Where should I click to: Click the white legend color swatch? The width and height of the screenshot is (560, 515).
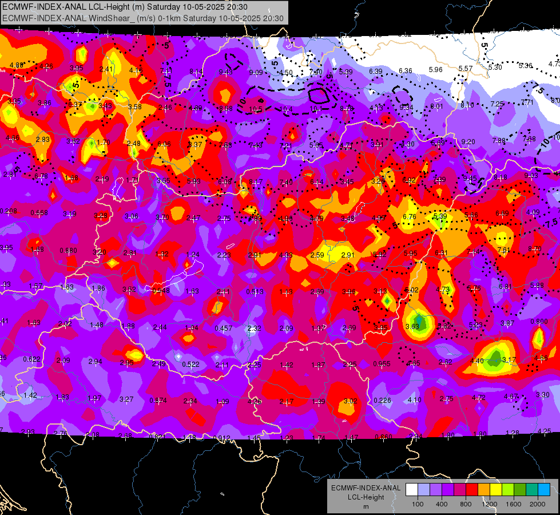(x=412, y=490)
